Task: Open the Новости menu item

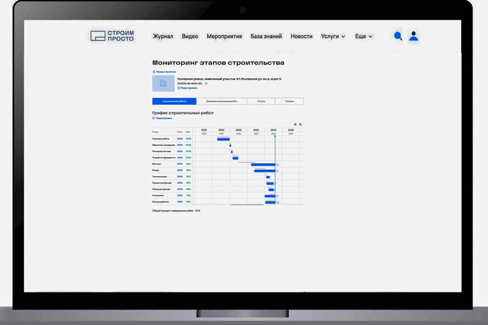Action: tap(301, 36)
